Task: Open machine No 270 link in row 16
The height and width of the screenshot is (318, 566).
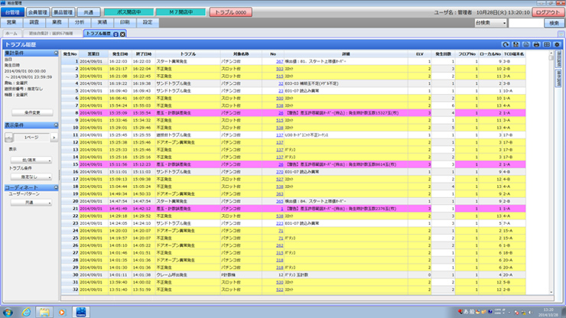Action: (279, 172)
